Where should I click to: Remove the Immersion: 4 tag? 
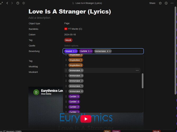click(110, 51)
